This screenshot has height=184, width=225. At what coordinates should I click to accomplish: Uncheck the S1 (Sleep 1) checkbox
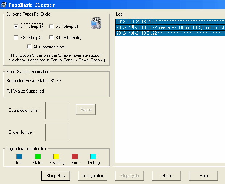coord(16,26)
